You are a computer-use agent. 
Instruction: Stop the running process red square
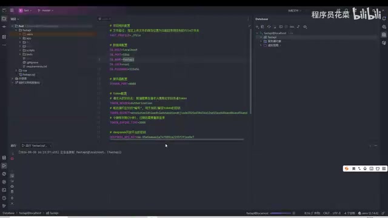pos(12,159)
